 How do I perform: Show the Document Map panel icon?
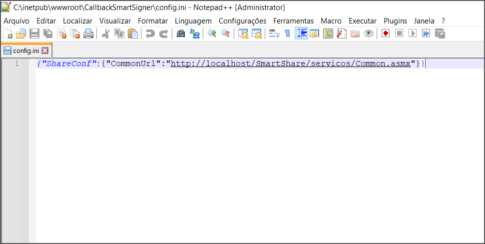[328, 33]
